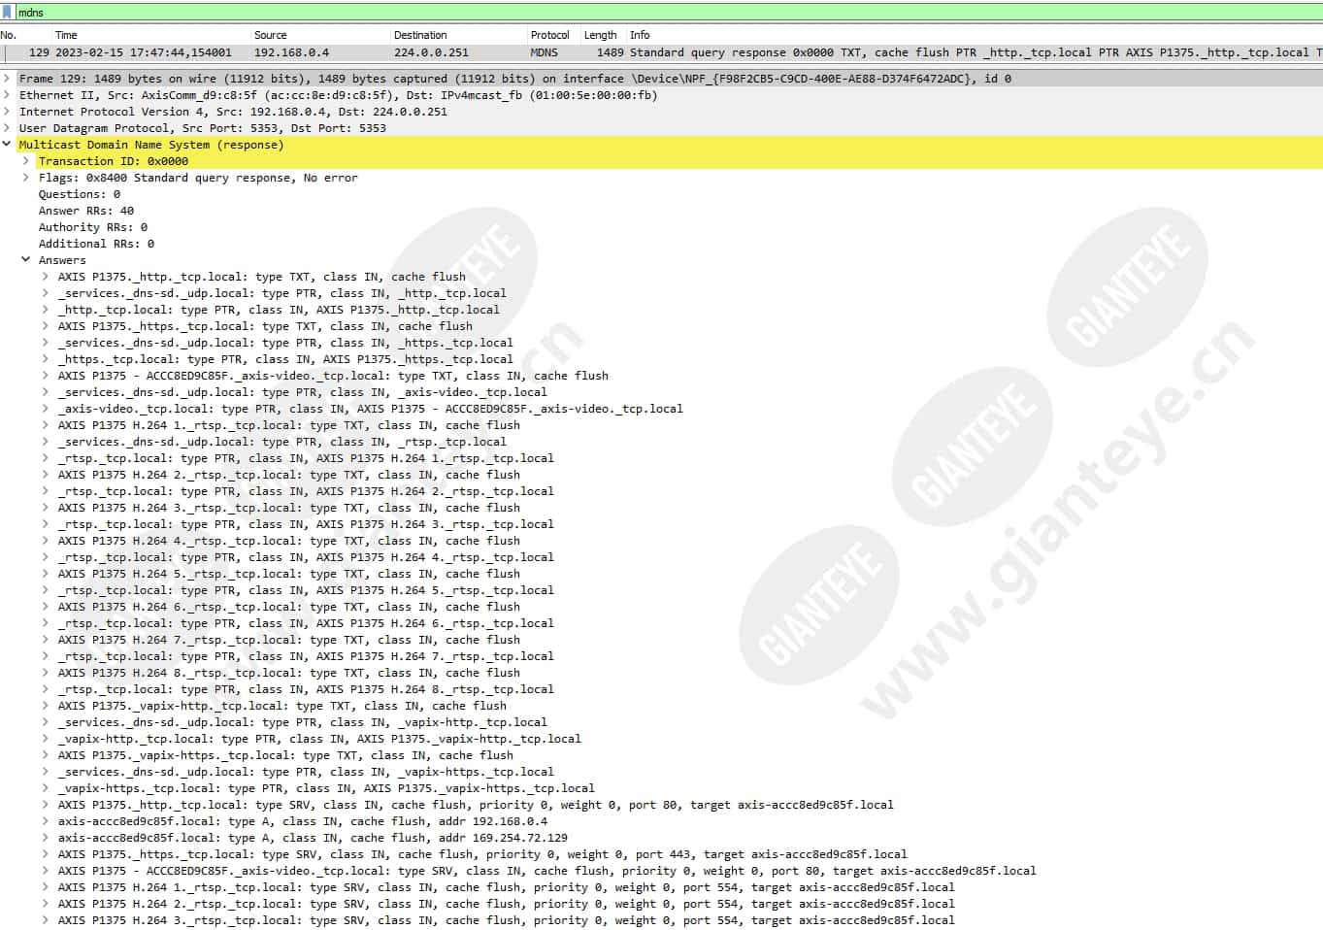
Task: Collapse the Answers tree node
Action: click(x=26, y=260)
